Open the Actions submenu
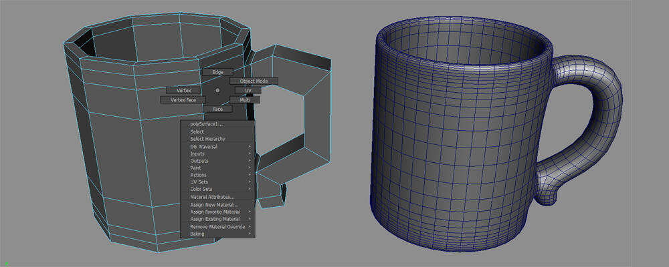Viewport: 669px width, 267px height. (x=217, y=175)
